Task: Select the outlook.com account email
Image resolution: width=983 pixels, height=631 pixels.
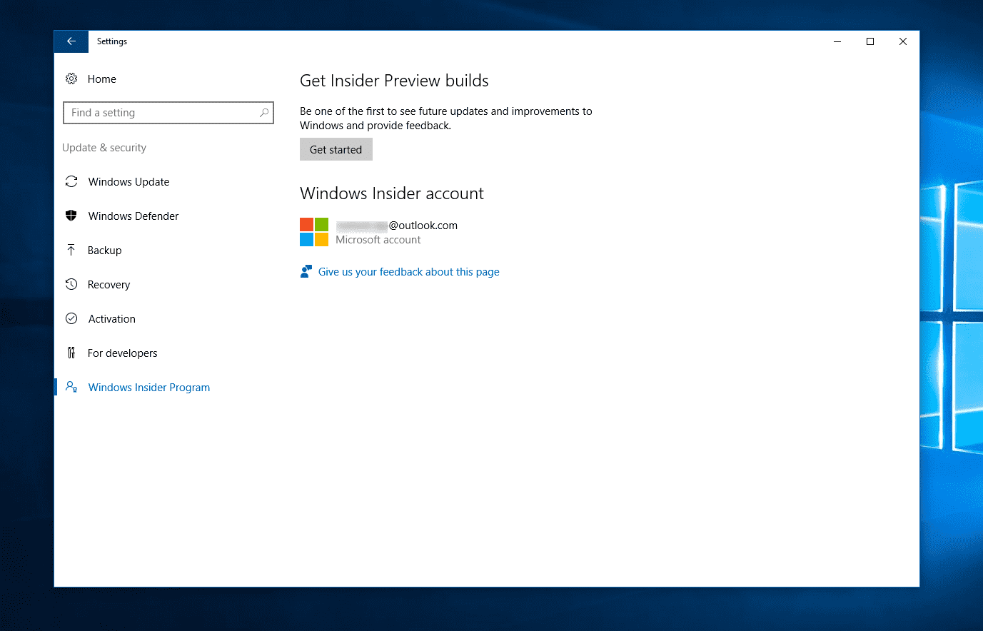Action: (x=397, y=226)
